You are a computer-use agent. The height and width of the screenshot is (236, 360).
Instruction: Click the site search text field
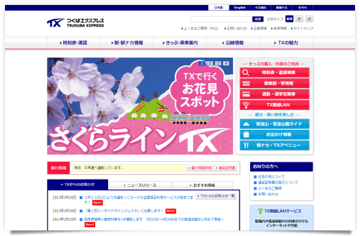[221, 19]
